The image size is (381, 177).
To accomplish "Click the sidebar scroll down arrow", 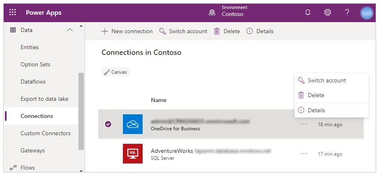I will [x=81, y=170].
